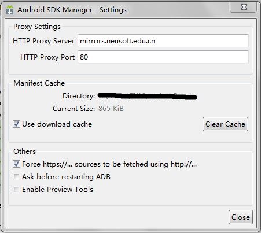Focus the HTTP Proxy Port text field
The width and height of the screenshot is (261, 233).
tap(163, 57)
